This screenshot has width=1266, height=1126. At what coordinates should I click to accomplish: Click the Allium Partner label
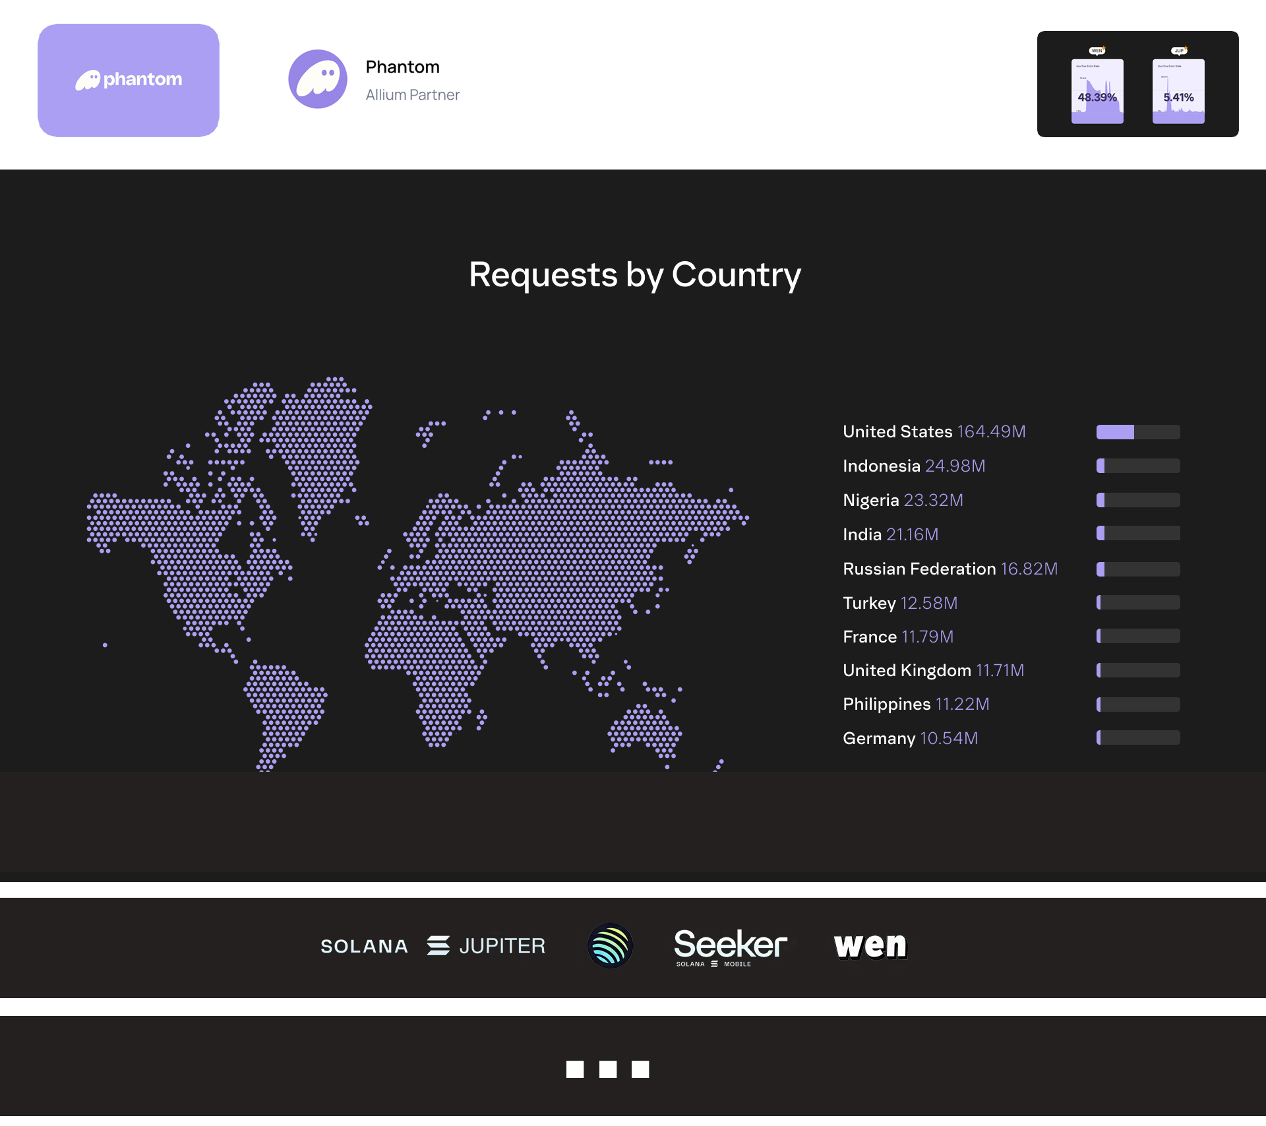click(x=413, y=95)
